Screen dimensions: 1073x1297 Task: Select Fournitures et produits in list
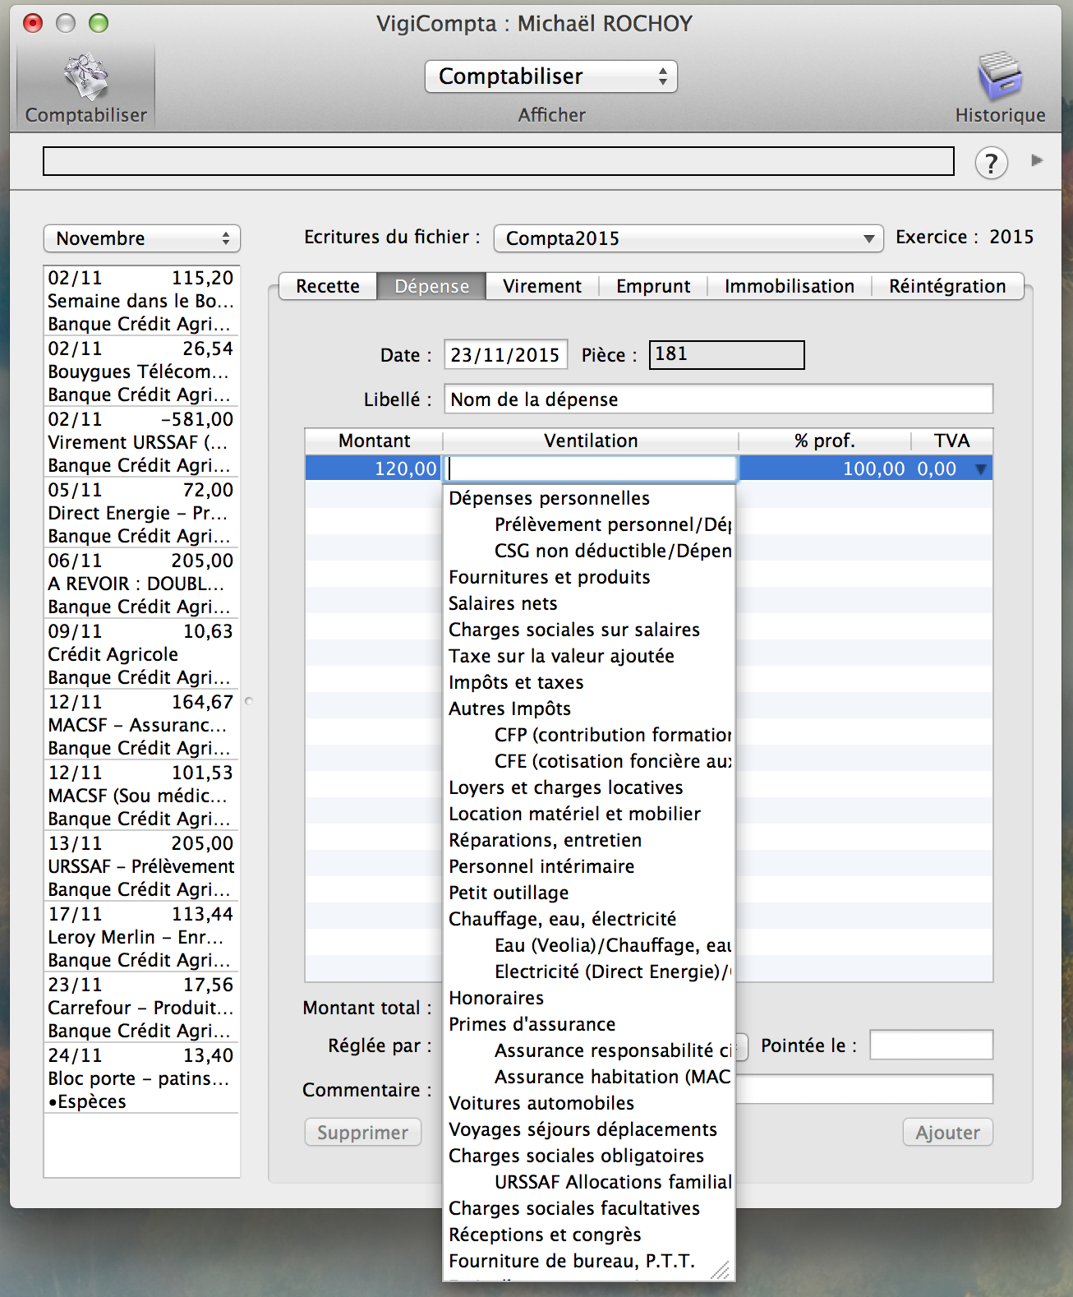pos(549,577)
